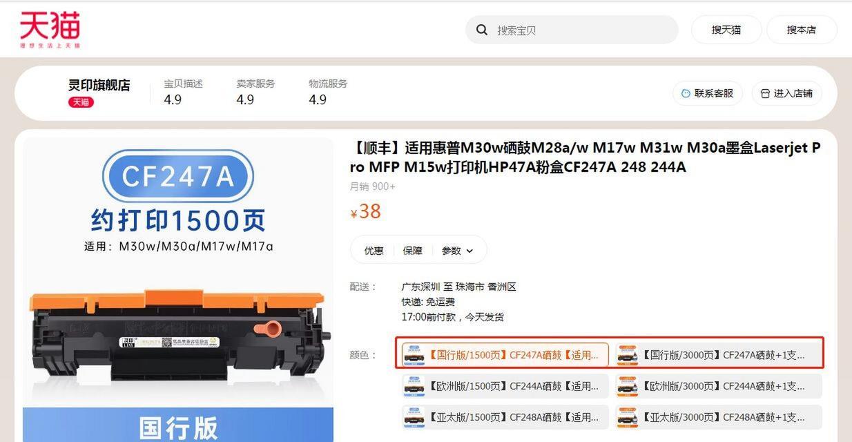Click the 搜本店 button
This screenshot has height=442, width=852.
point(802,30)
